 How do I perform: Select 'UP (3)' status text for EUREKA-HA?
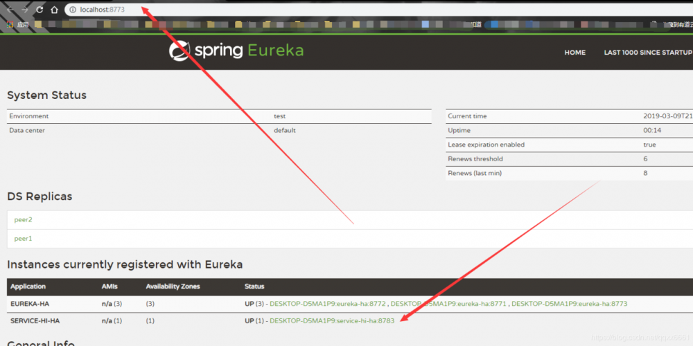click(254, 304)
